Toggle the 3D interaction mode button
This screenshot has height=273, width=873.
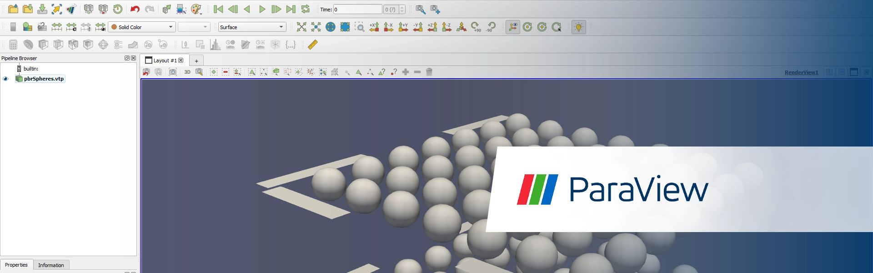(x=187, y=72)
